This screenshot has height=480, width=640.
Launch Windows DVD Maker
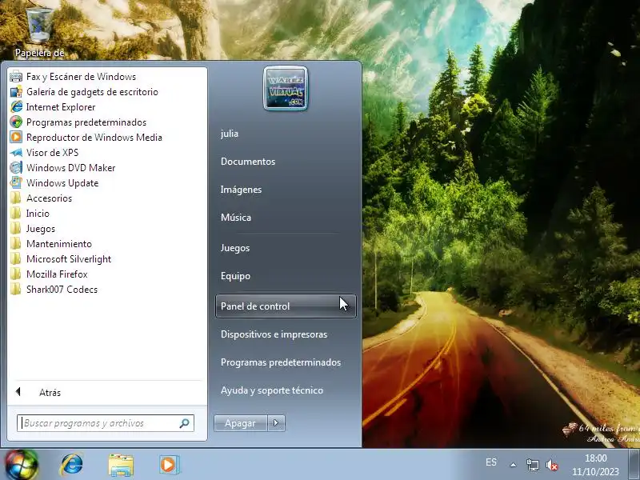[x=62, y=168]
